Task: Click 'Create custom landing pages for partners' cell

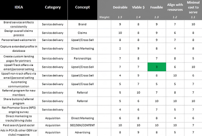Action: pos(19,58)
